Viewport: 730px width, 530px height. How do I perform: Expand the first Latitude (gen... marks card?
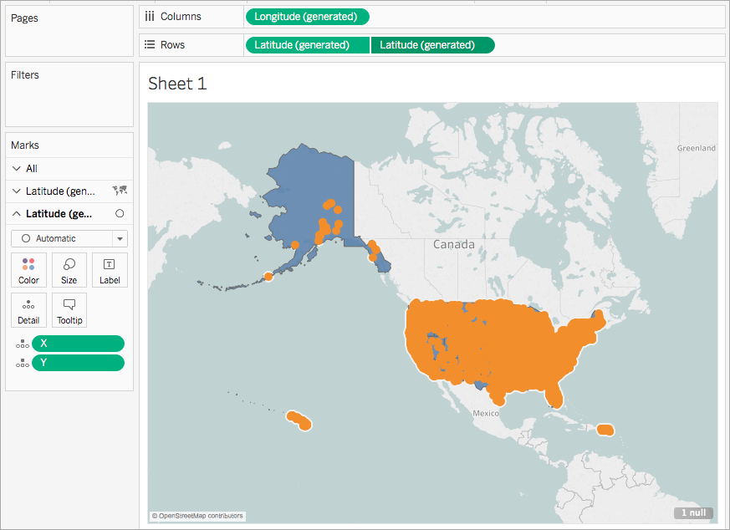16,191
